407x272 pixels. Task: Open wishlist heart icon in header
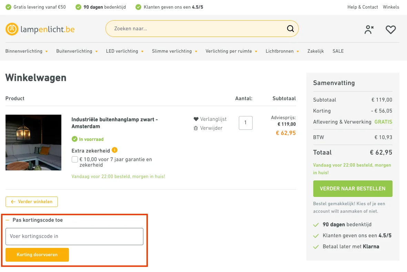(x=390, y=30)
